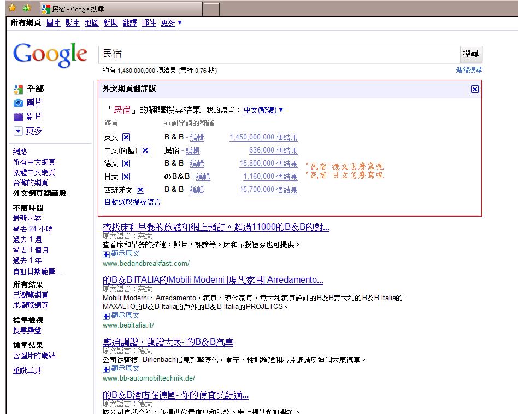The width and height of the screenshot is (518, 414).
Task: Click inside the search box containing 民宿
Action: pos(279,54)
